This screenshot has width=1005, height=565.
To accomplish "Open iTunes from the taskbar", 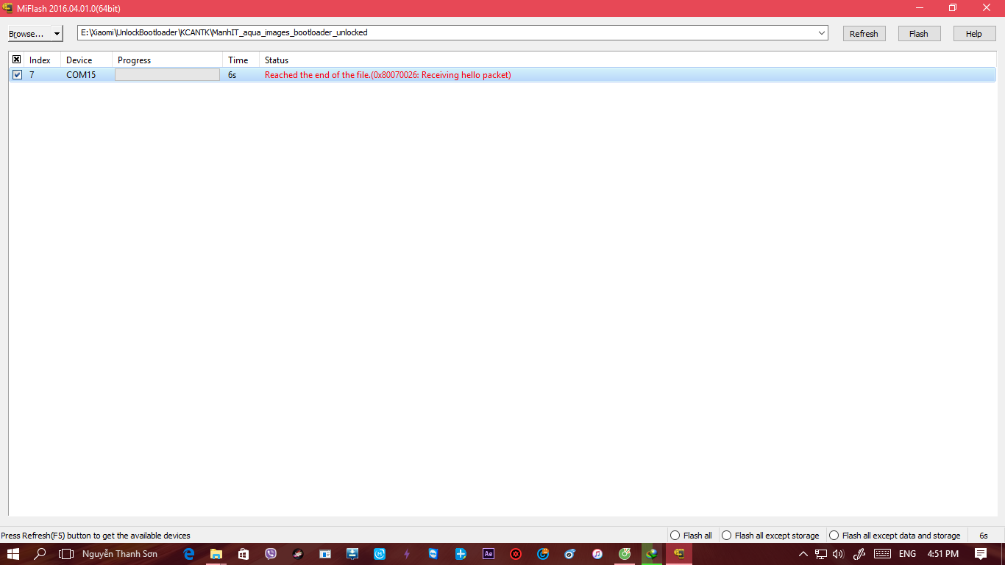I will [x=597, y=554].
